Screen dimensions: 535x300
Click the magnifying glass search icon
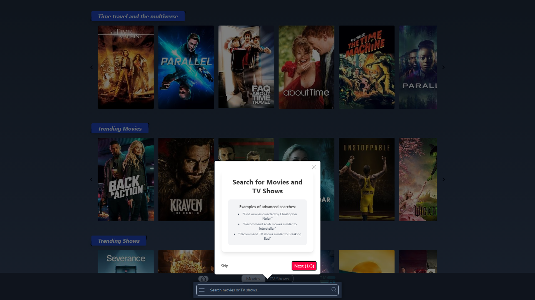pyautogui.click(x=333, y=290)
